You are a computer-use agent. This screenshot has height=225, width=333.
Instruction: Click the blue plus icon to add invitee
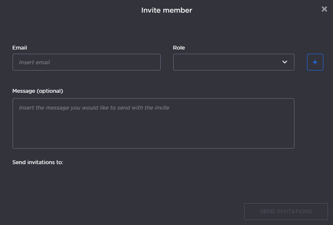coord(315,62)
